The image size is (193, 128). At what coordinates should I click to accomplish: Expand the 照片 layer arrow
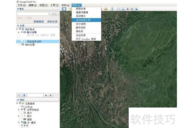19,116
